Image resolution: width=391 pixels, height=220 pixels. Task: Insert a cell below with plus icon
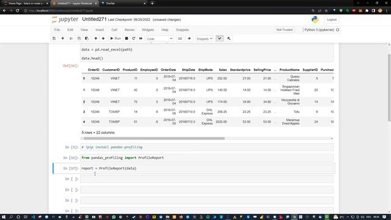coord(62,38)
